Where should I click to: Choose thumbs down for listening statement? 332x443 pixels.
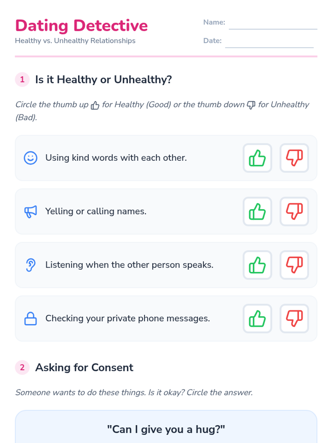click(294, 265)
